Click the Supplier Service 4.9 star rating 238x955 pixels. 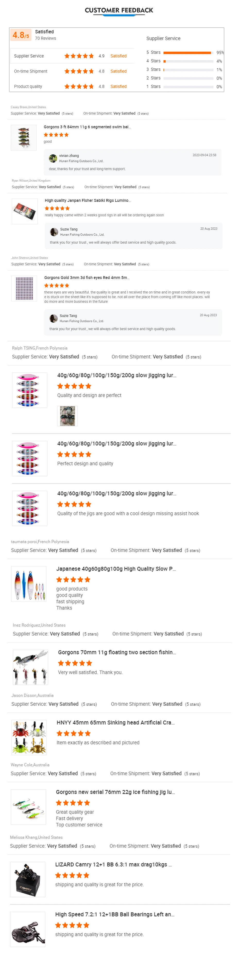point(79,56)
